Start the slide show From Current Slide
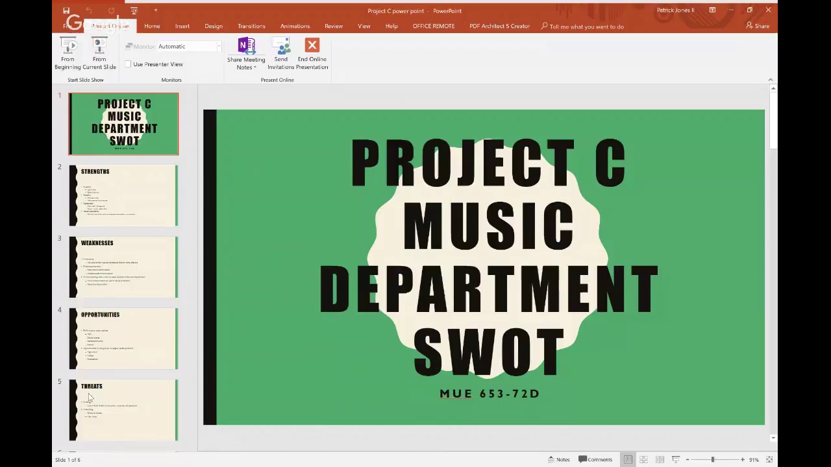Image resolution: width=831 pixels, height=467 pixels. 99,54
